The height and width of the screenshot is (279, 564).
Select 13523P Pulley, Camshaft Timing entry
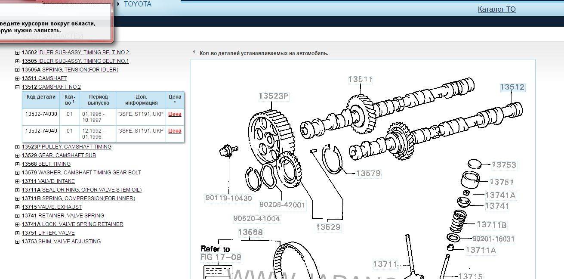tap(67, 147)
